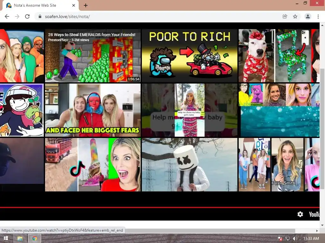Open the security flag tray icon

coord(280,239)
